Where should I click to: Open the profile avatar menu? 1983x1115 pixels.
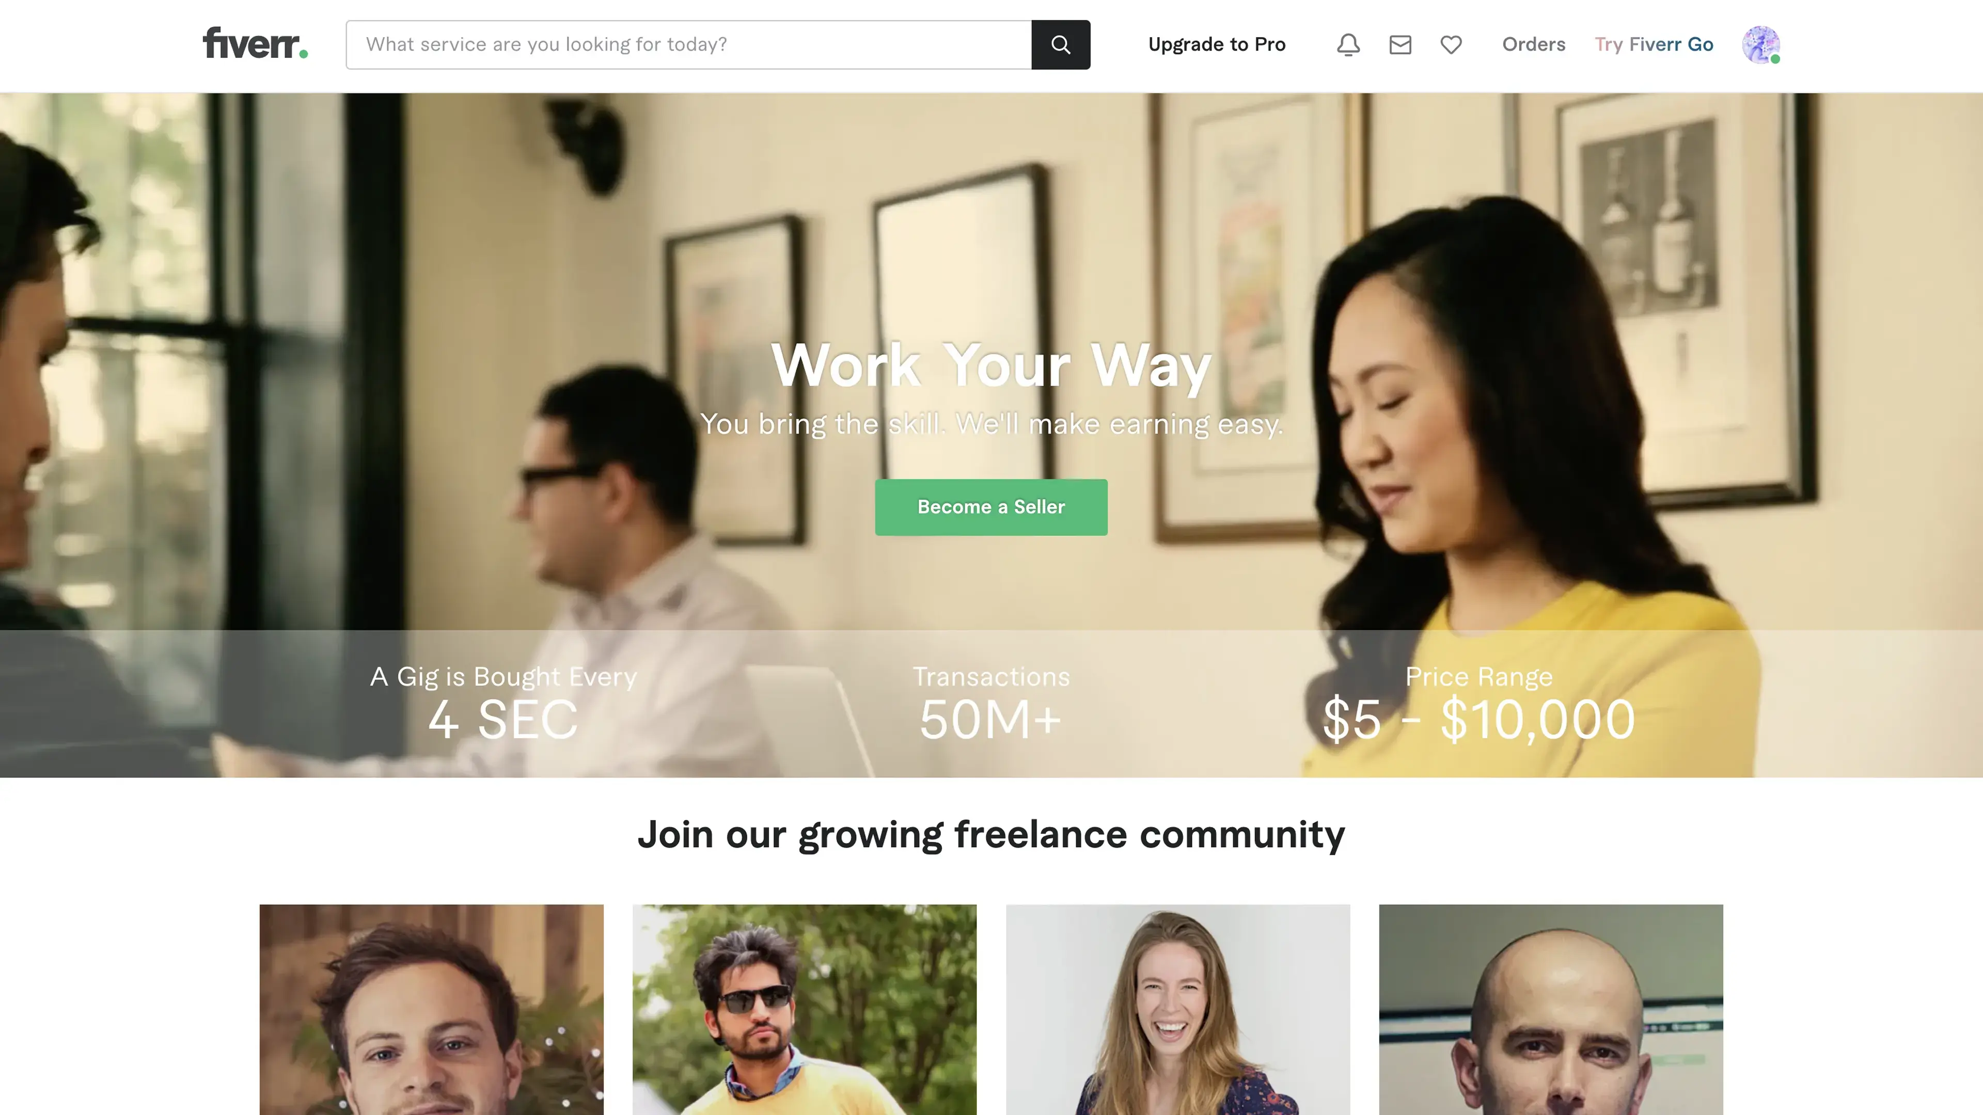[1761, 44]
